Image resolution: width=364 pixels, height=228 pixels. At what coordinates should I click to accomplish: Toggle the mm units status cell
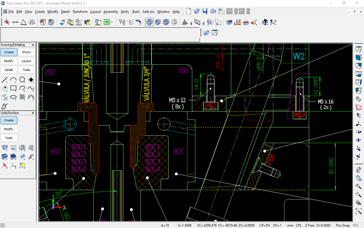(290, 225)
